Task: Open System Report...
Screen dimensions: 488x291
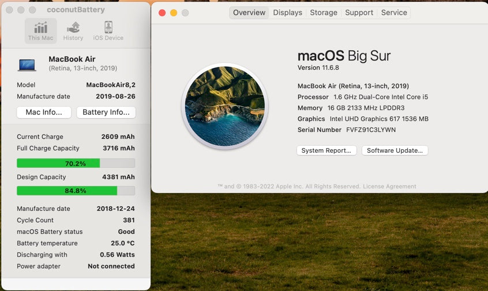Action: [x=326, y=150]
